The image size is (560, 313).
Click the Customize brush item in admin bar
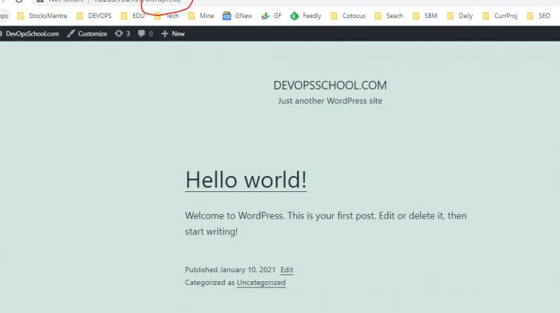(87, 33)
